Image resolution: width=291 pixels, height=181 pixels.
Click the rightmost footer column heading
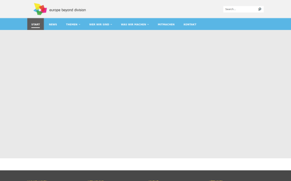[x=216, y=180]
